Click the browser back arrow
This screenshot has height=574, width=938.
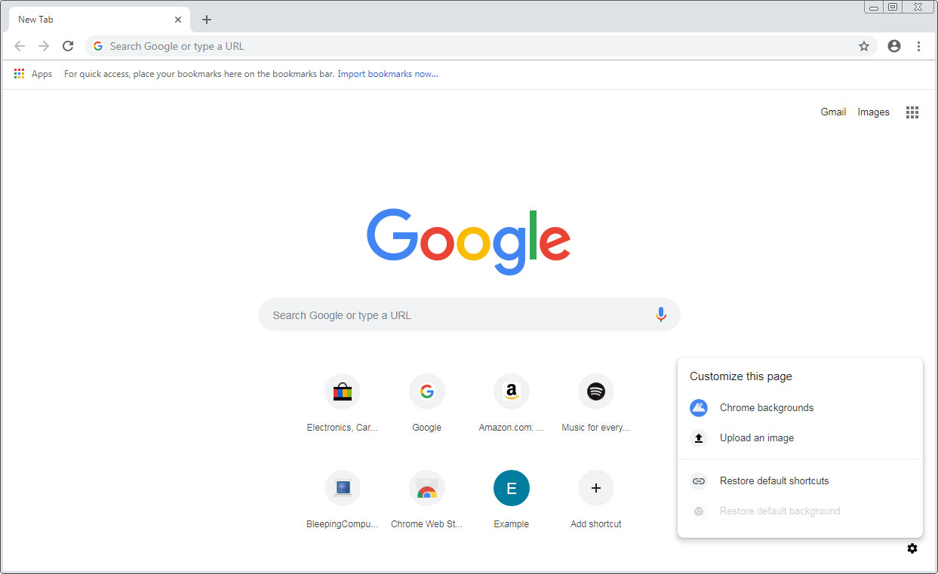pyautogui.click(x=20, y=46)
